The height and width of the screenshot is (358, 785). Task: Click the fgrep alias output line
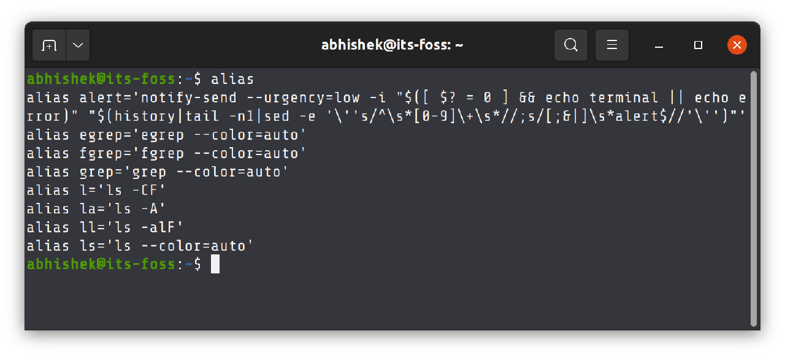pos(166,153)
